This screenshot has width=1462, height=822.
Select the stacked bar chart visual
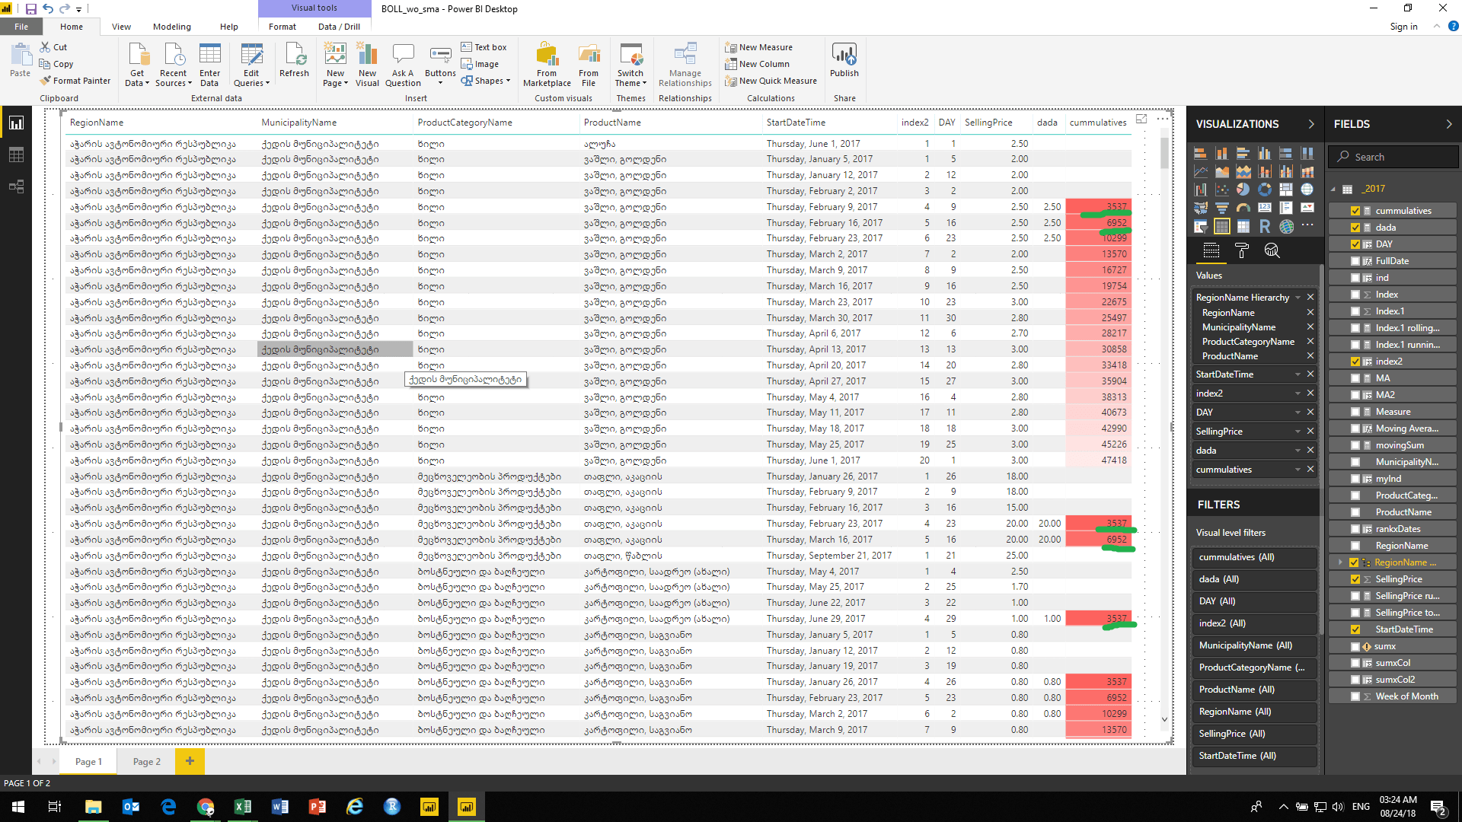click(1201, 153)
